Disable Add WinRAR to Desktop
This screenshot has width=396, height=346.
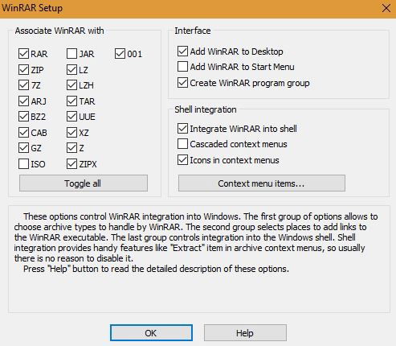182,51
